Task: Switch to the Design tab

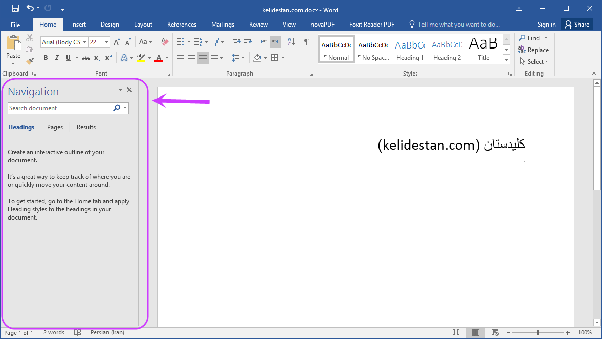Action: coord(110,25)
